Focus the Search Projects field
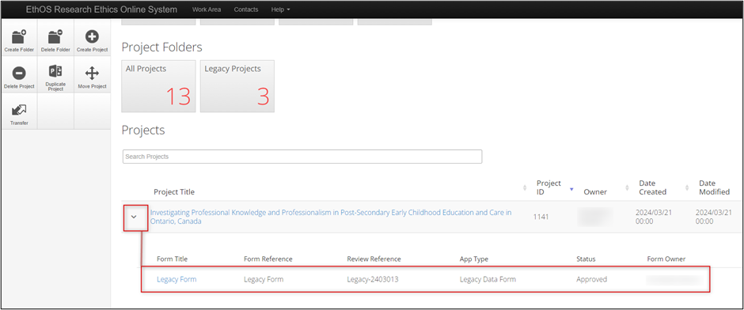The height and width of the screenshot is (310, 744). coord(302,157)
